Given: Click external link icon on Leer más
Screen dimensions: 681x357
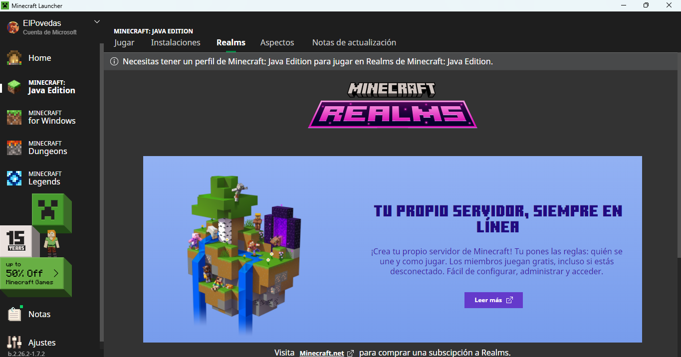Looking at the screenshot, I should pyautogui.click(x=509, y=300).
